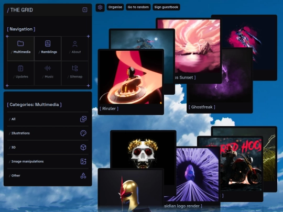Open the / Updates navigation label

(x=20, y=76)
